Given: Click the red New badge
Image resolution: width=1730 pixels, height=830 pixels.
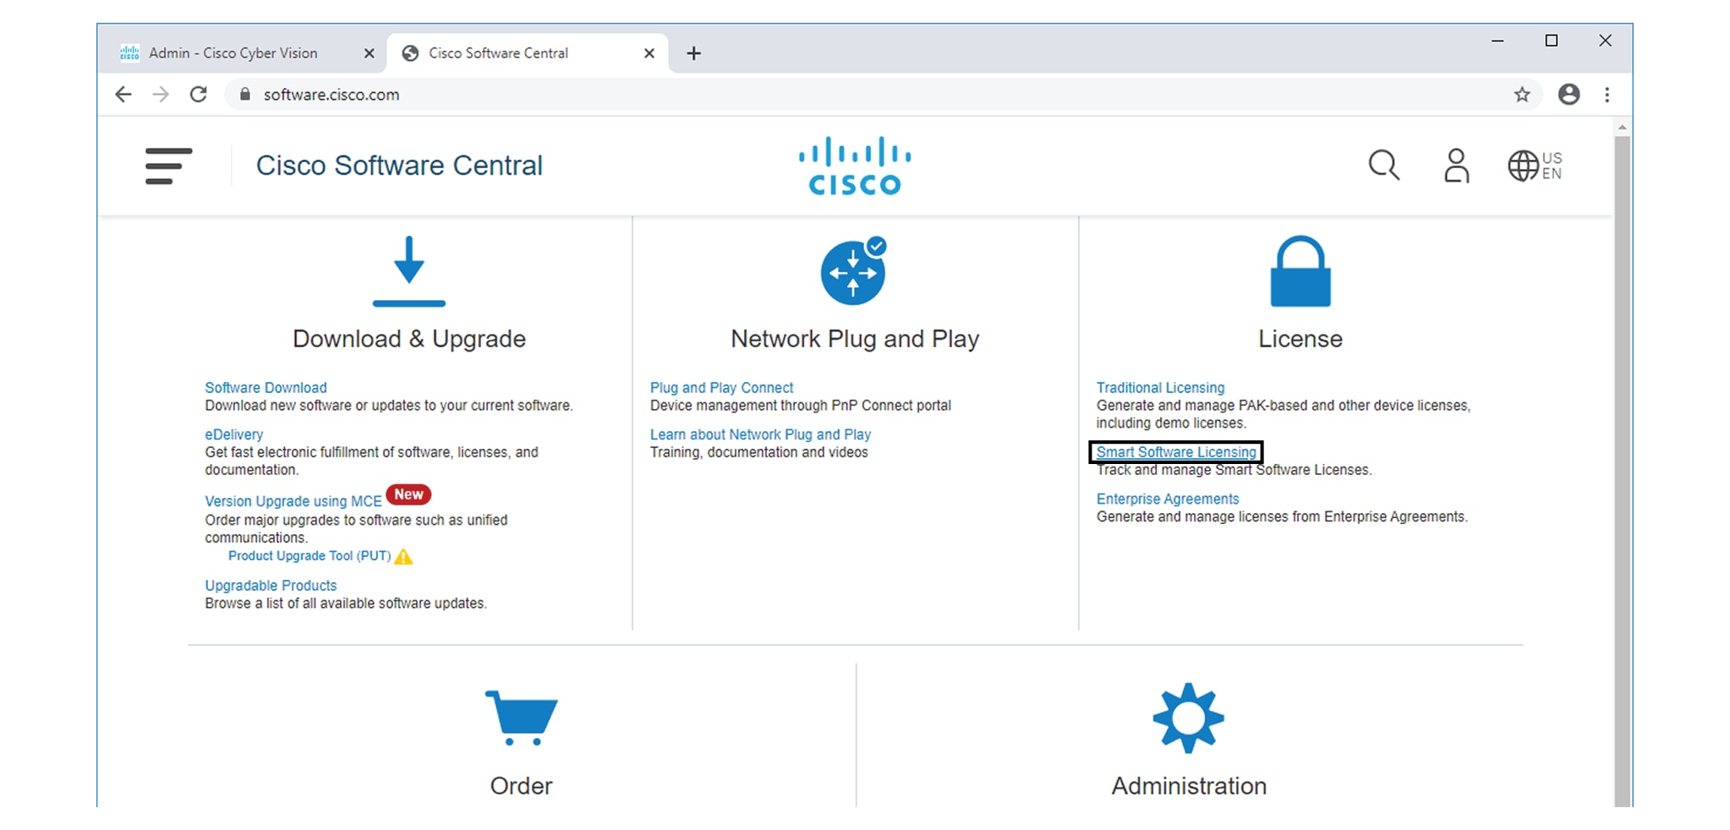Looking at the screenshot, I should click(x=408, y=494).
